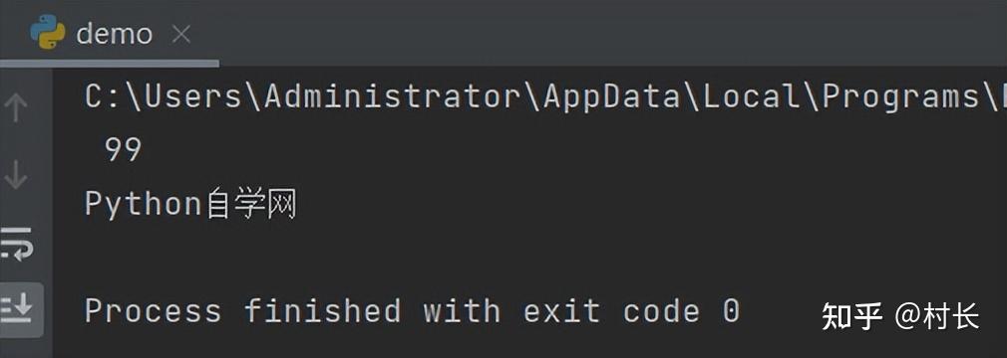Click the word Administrator in the path
Viewport: 1007px width, 358px height.
coord(393,96)
